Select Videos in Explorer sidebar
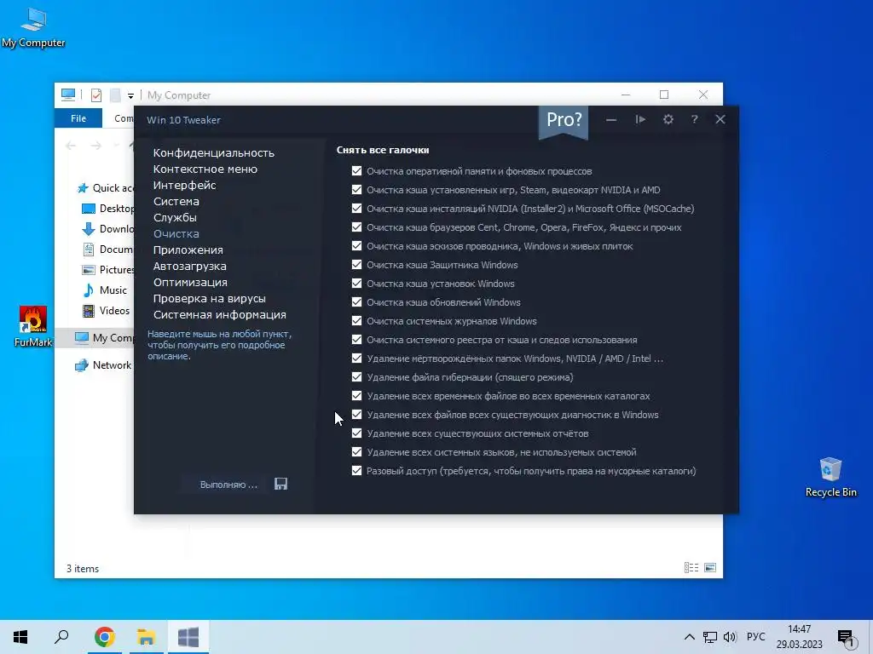This screenshot has width=873, height=654. 107,310
